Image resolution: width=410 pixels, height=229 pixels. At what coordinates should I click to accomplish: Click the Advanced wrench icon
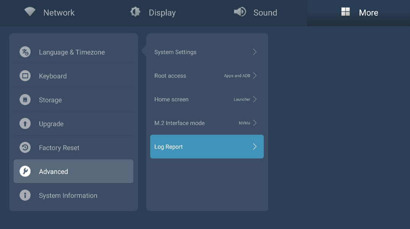[25, 172]
